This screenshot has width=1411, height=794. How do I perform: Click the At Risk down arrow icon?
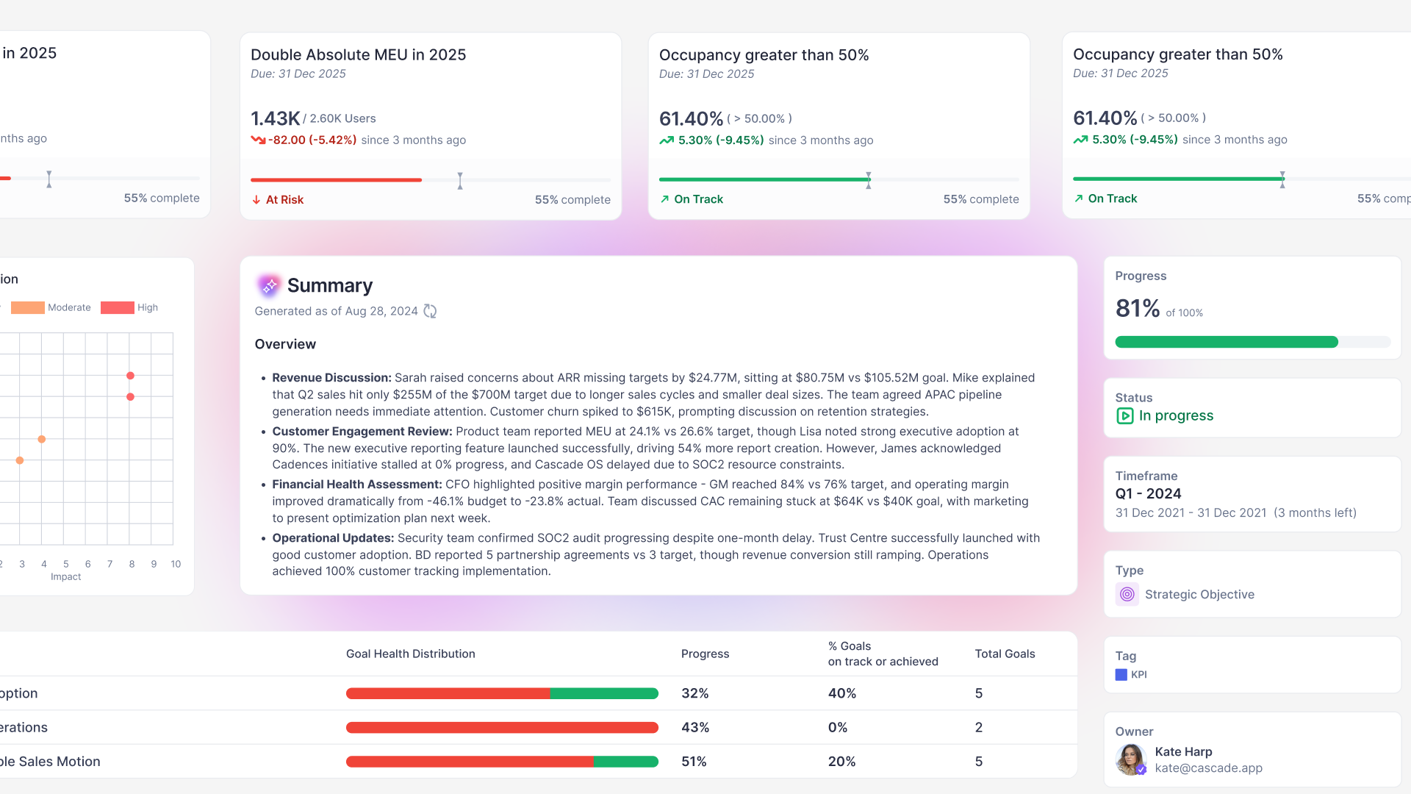[256, 200]
